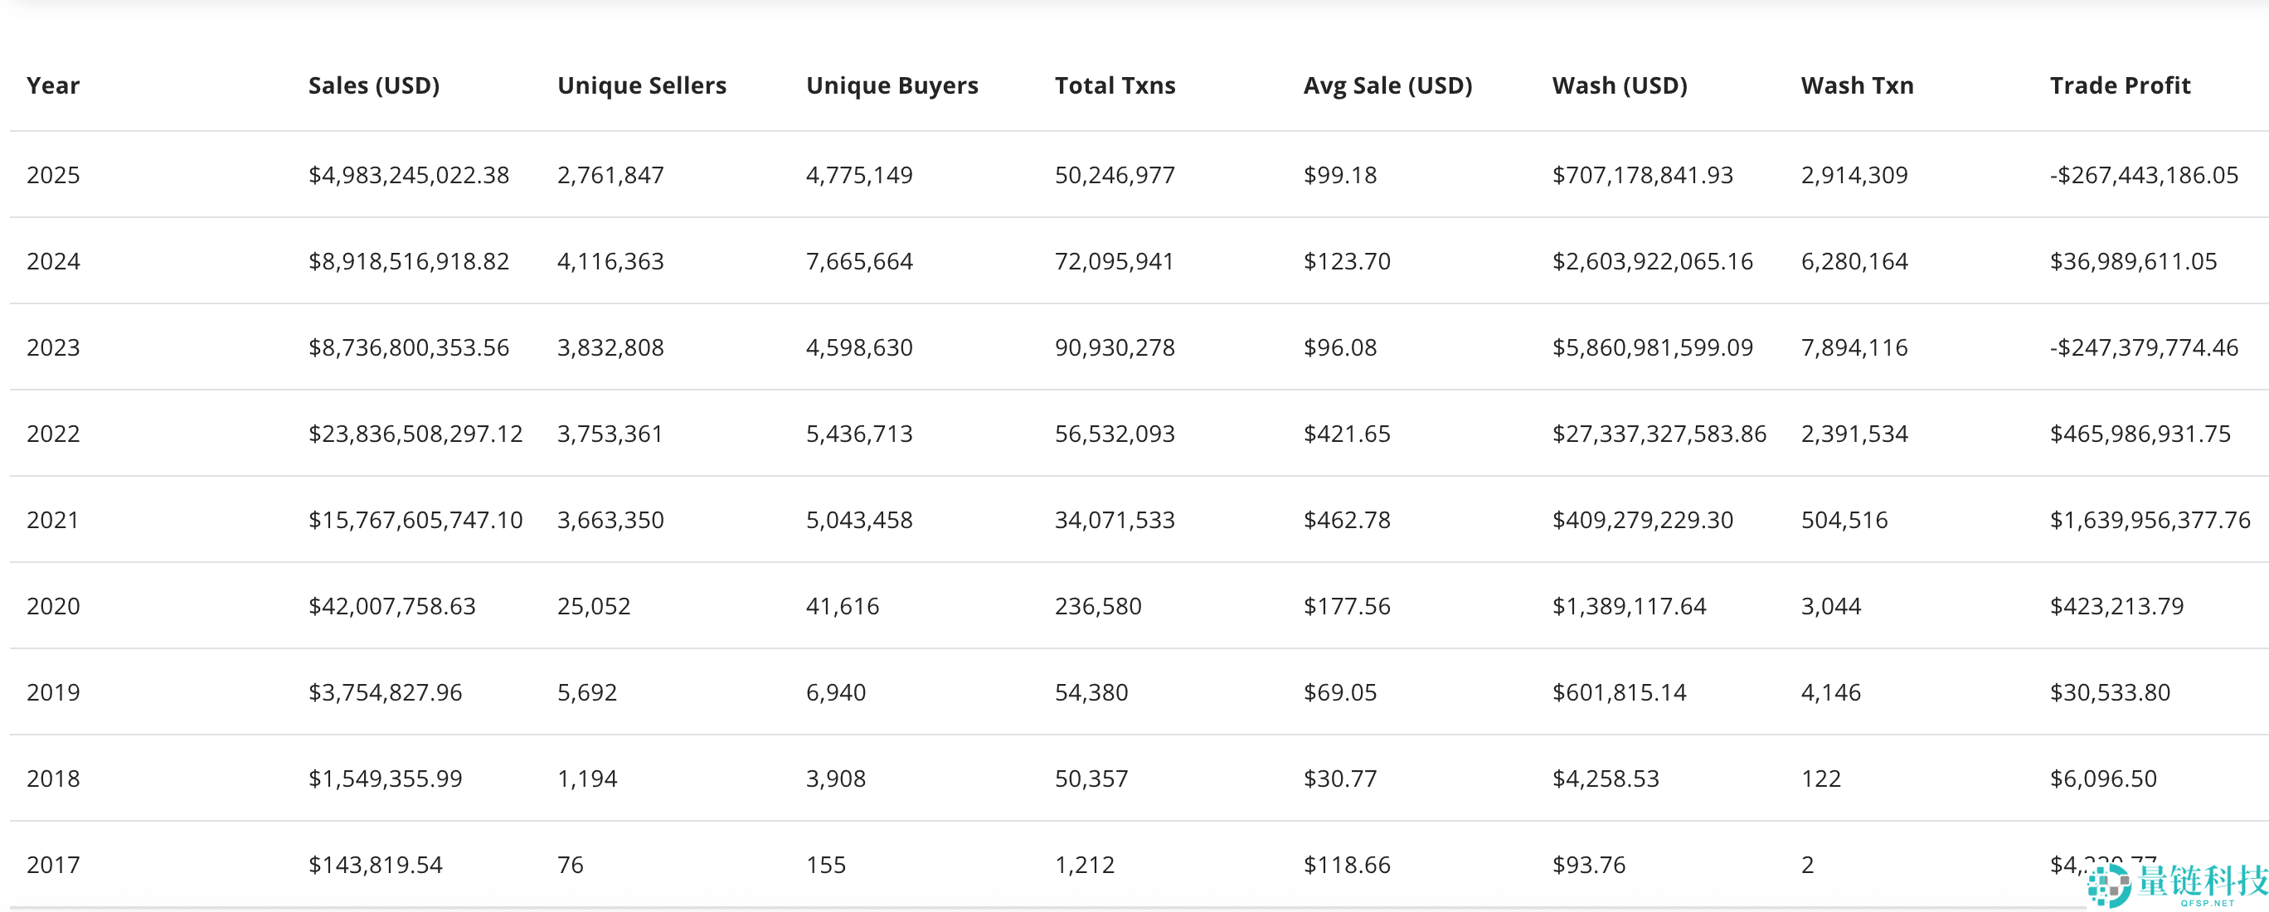Screen dimensions: 2269x912
Task: Sort table by Sales (USD) header
Action: [373, 85]
